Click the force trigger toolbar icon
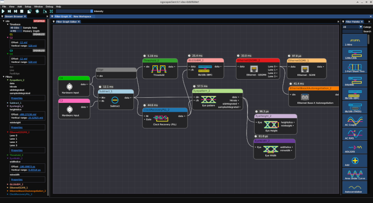Viewport: 373px width, 203px height. pos(15,11)
